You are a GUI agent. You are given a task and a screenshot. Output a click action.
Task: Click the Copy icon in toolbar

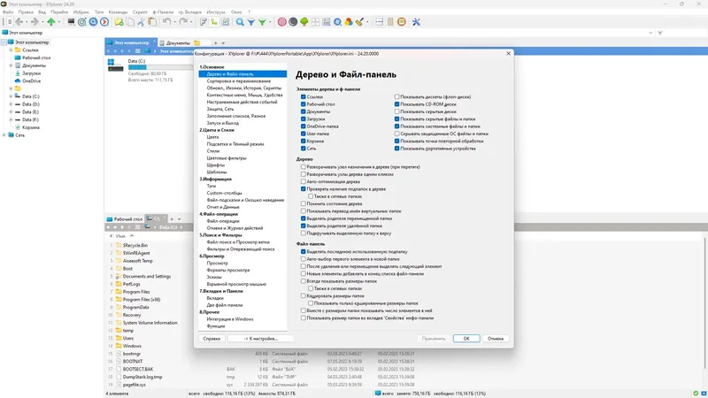click(x=130, y=21)
